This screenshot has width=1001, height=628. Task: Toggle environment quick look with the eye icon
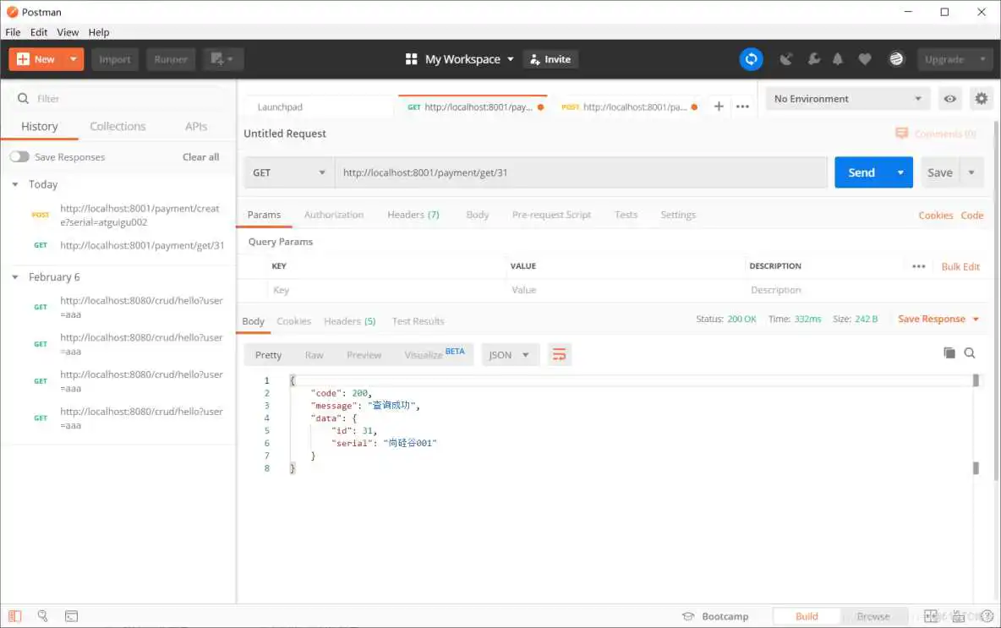click(949, 98)
